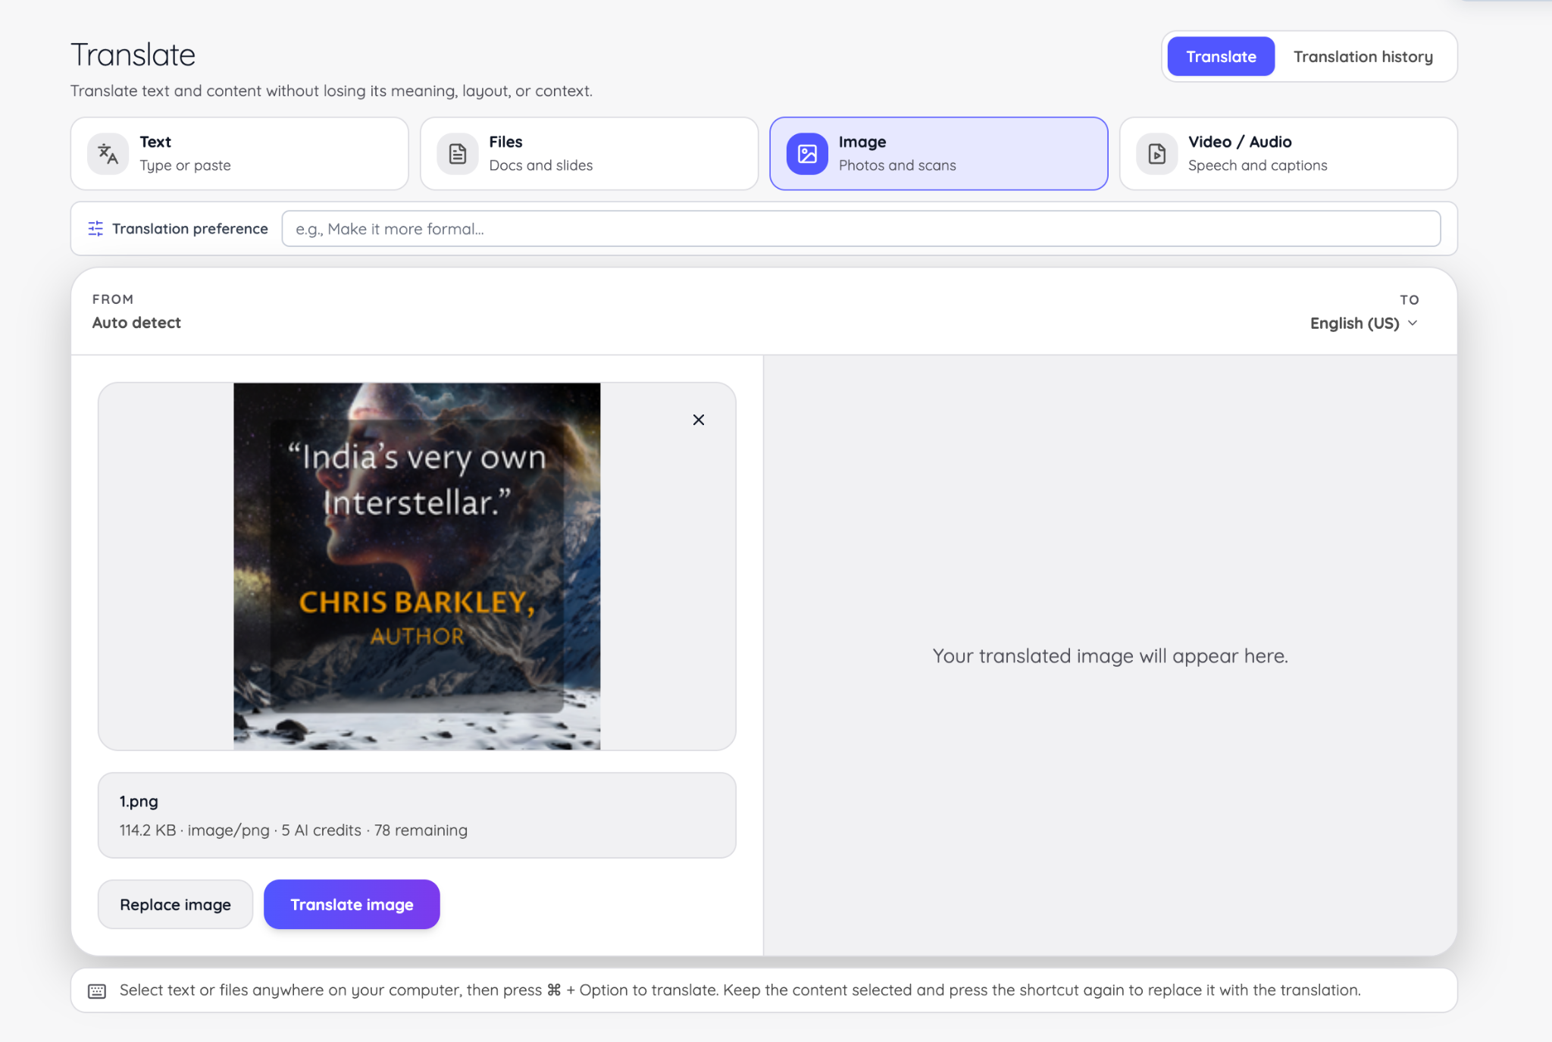
Task: Click the Translation preference label
Action: [190, 229]
